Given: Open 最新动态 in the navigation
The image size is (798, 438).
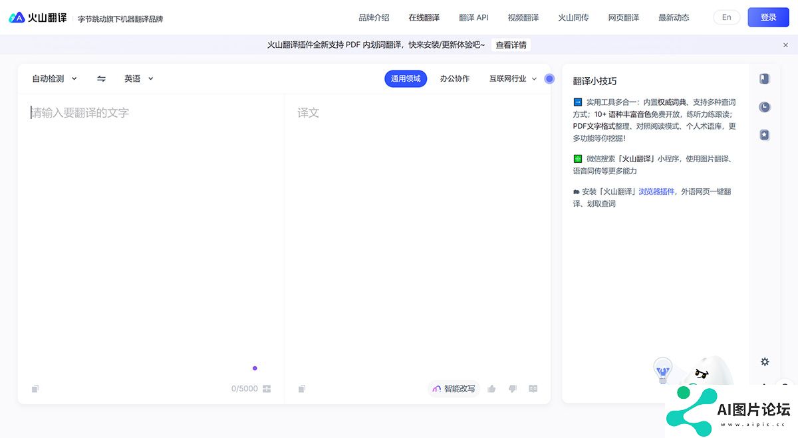Looking at the screenshot, I should tap(674, 18).
